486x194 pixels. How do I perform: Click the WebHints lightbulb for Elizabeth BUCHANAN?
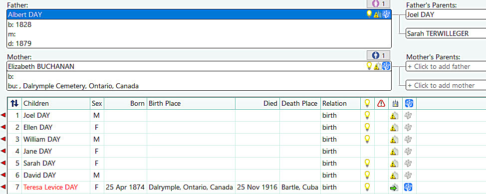(x=369, y=66)
